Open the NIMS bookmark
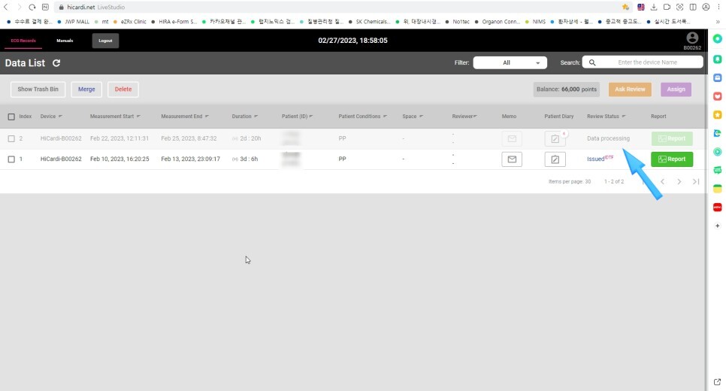Image resolution: width=726 pixels, height=391 pixels. [535, 22]
